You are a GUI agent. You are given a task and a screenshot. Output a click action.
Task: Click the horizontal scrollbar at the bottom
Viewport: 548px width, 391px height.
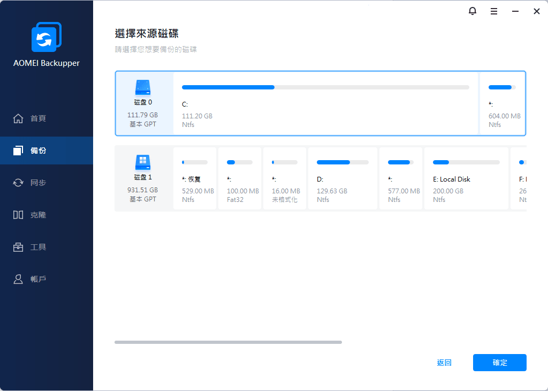(228, 342)
